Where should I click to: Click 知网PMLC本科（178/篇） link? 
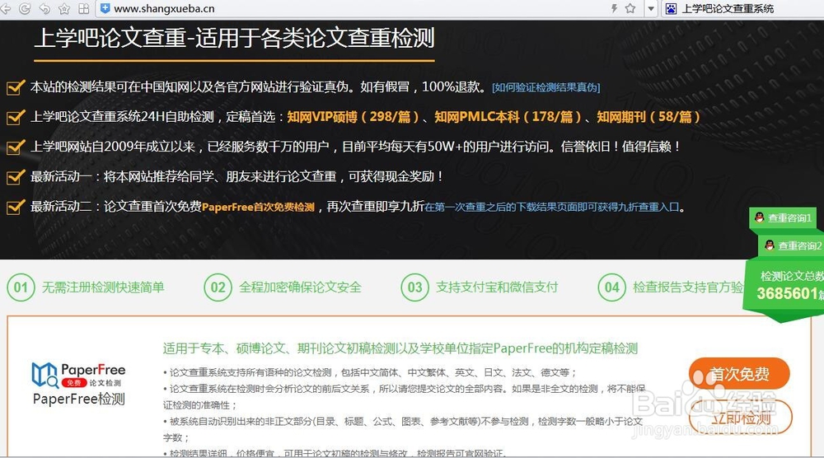508,117
